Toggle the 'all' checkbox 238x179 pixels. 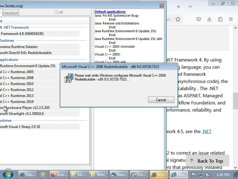(x=56, y=12)
